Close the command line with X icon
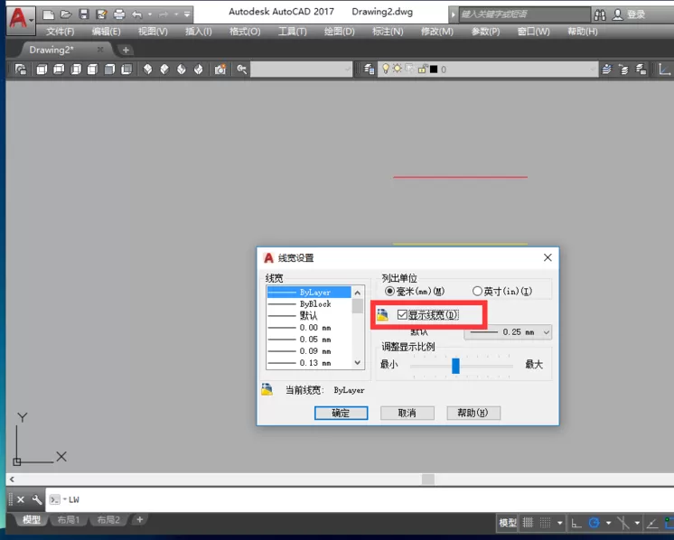Screen dimensions: 674x540 pos(20,499)
